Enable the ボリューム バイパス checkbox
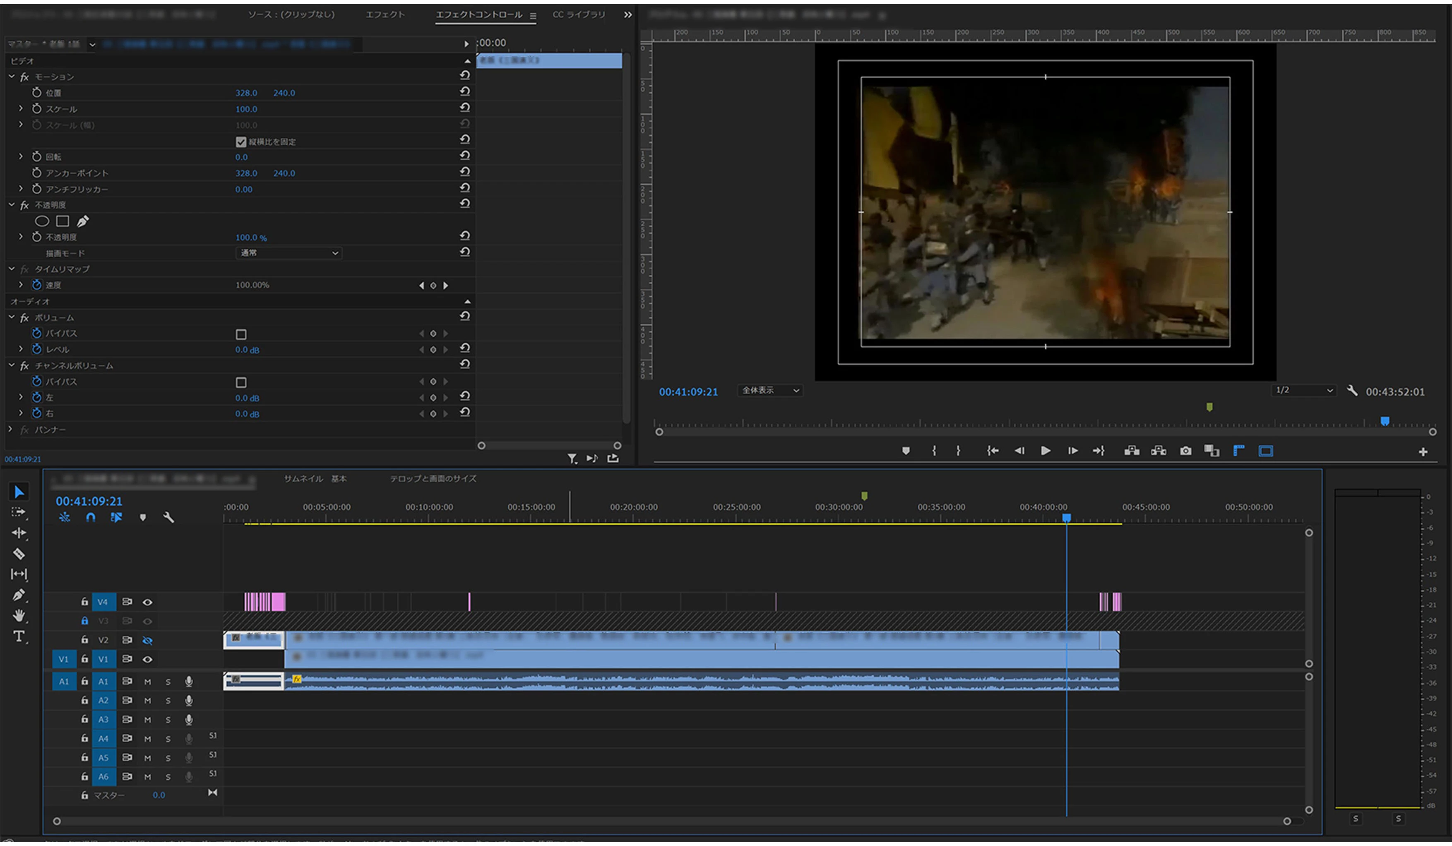The width and height of the screenshot is (1452, 846). pos(241,334)
